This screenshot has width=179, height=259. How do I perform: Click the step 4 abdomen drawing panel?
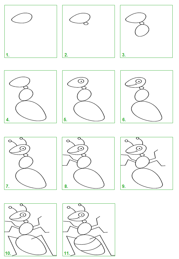point(30,97)
